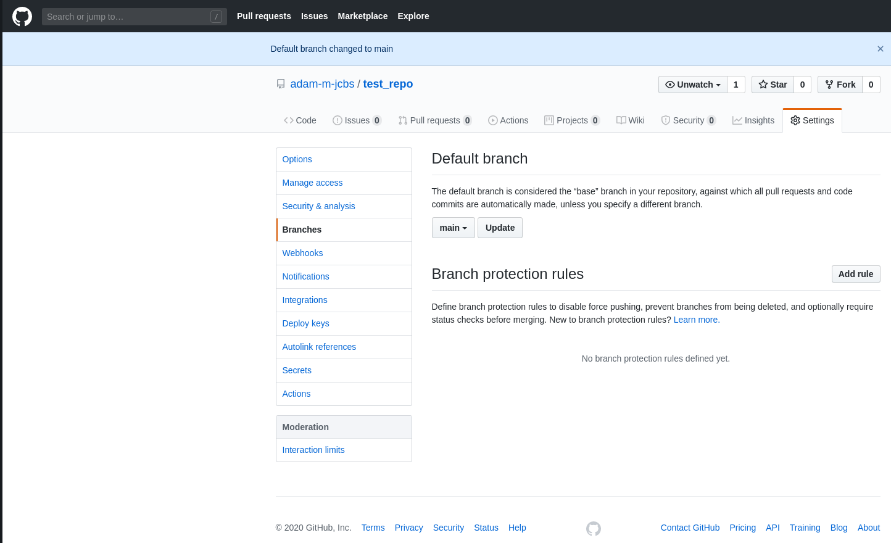Click the GitHub octocat logo in header
Screen dimensions: 891x543
click(x=22, y=16)
